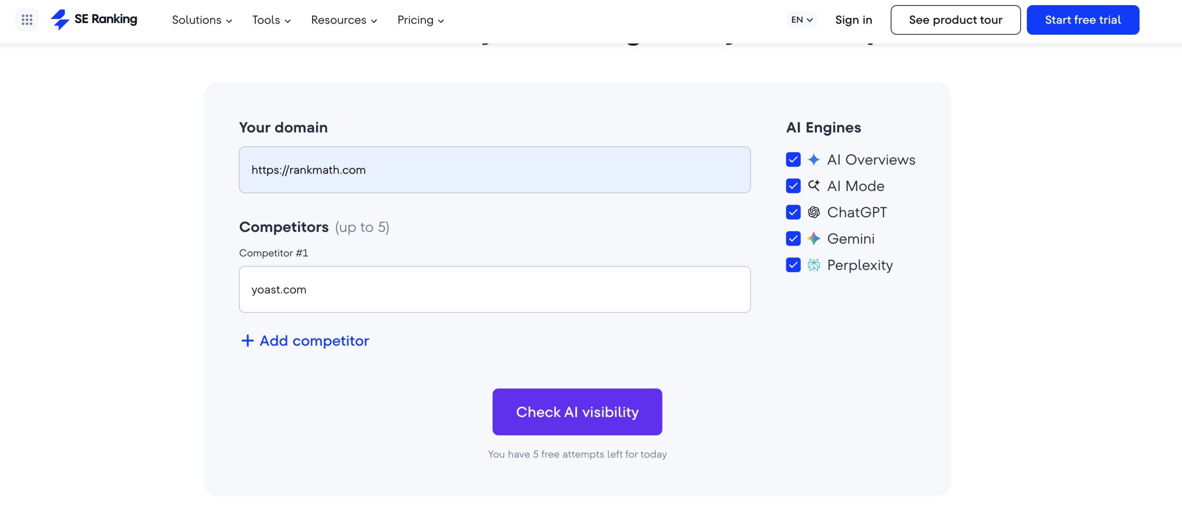
Task: Click the Gemini label text
Action: click(x=850, y=239)
